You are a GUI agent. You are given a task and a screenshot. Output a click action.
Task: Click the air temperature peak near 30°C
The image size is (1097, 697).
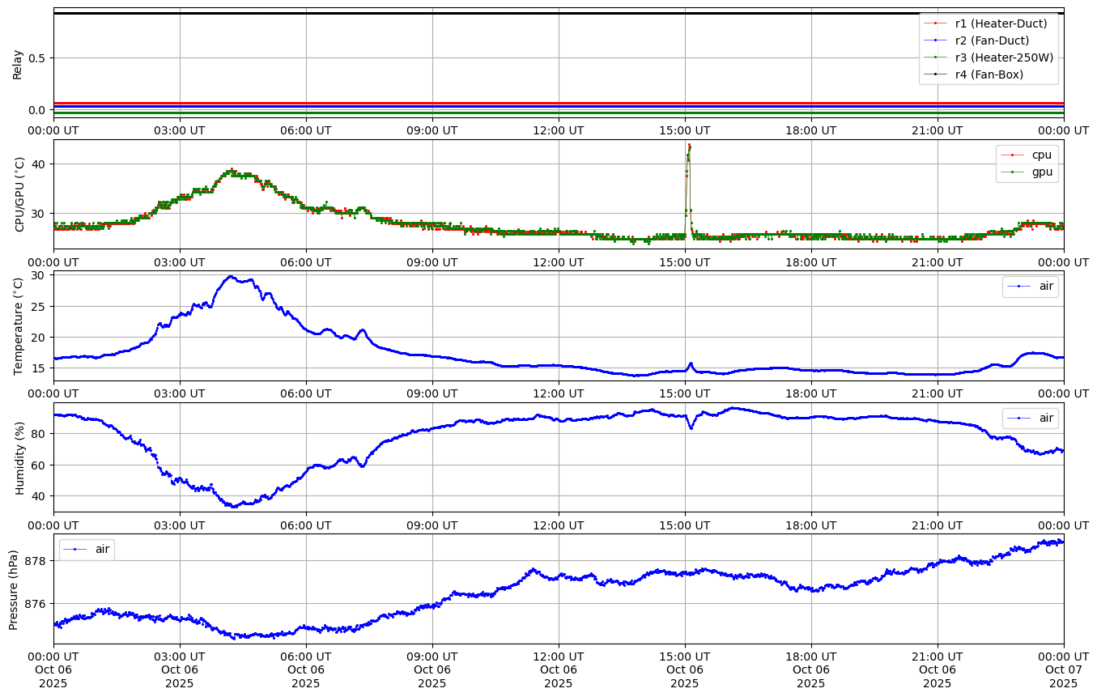pyautogui.click(x=231, y=277)
